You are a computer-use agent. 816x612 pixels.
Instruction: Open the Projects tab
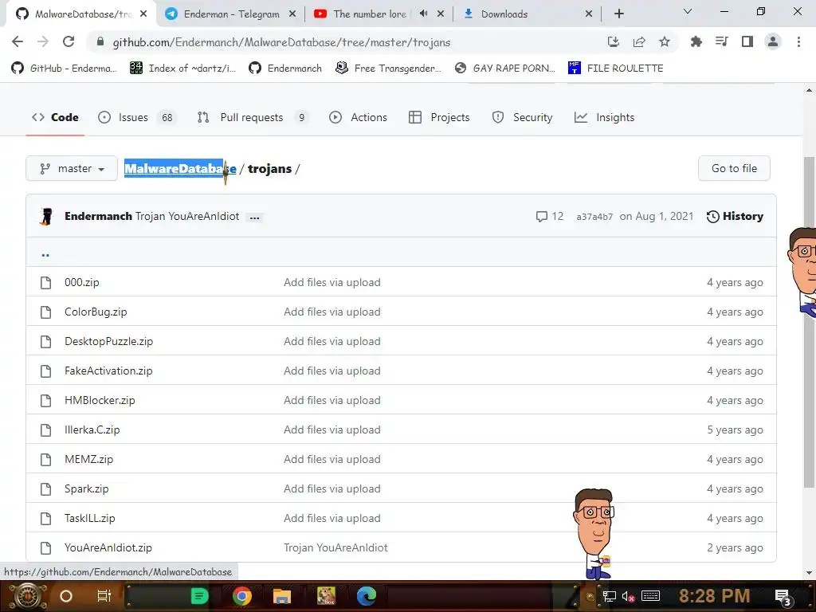439,117
